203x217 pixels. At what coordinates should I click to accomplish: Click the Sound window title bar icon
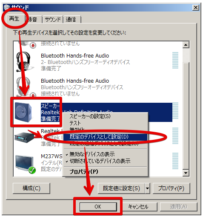(x=7, y=7)
